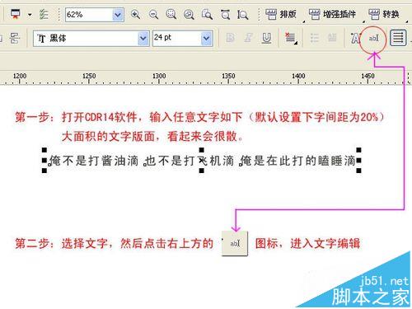Click inside the 24 pt font size field
The height and width of the screenshot is (309, 412).
point(177,39)
